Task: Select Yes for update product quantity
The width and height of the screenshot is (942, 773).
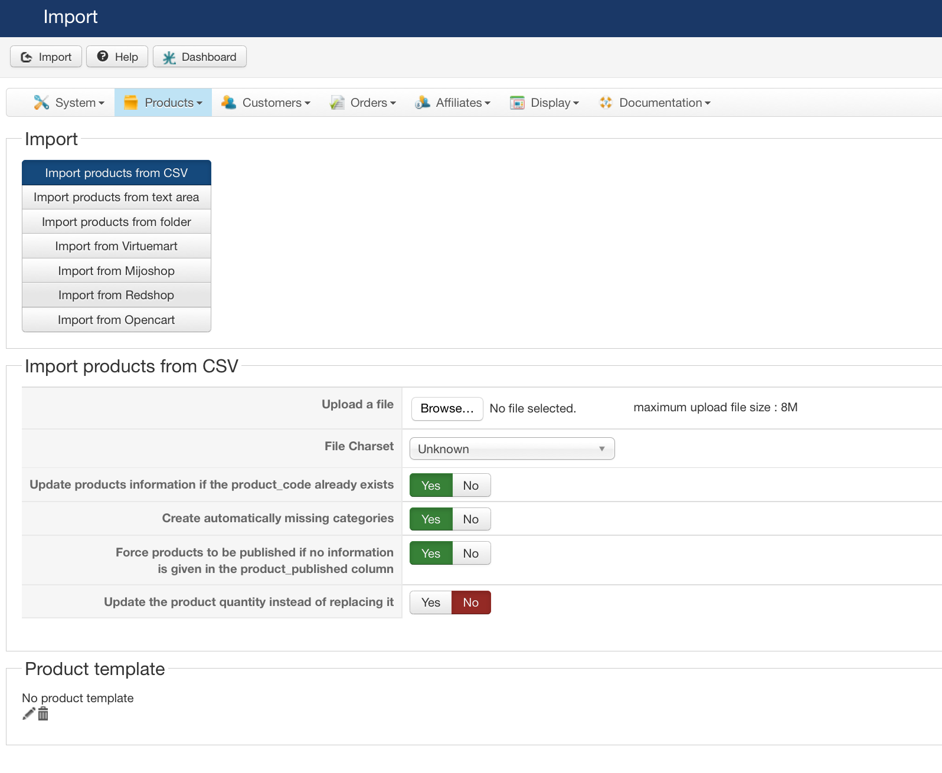Action: (x=431, y=602)
